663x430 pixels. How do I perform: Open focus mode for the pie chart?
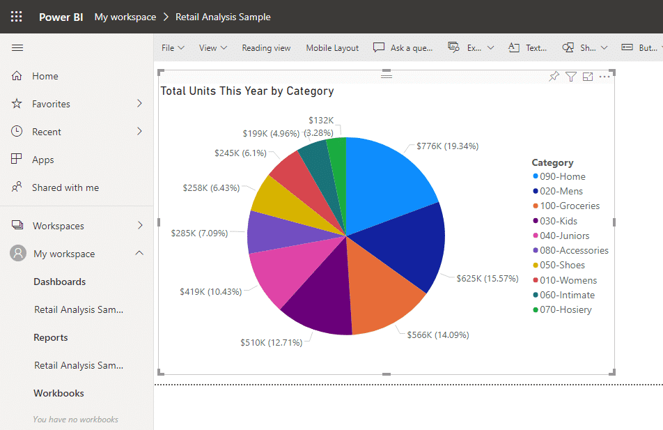coord(588,77)
